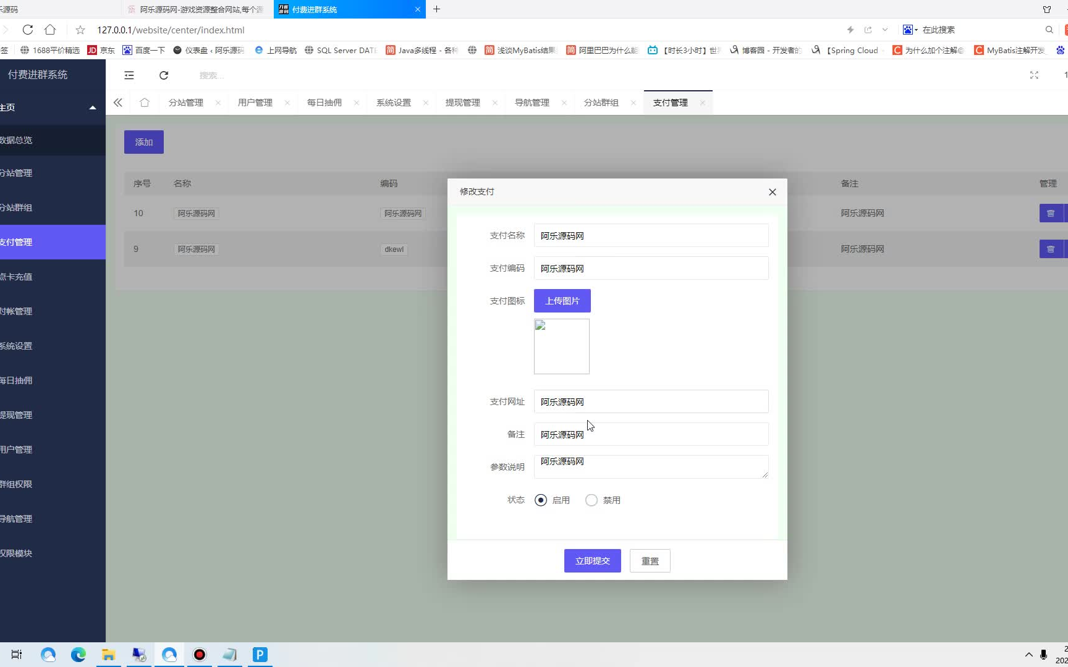Switch to the 每日抽佣 tab

(x=324, y=103)
